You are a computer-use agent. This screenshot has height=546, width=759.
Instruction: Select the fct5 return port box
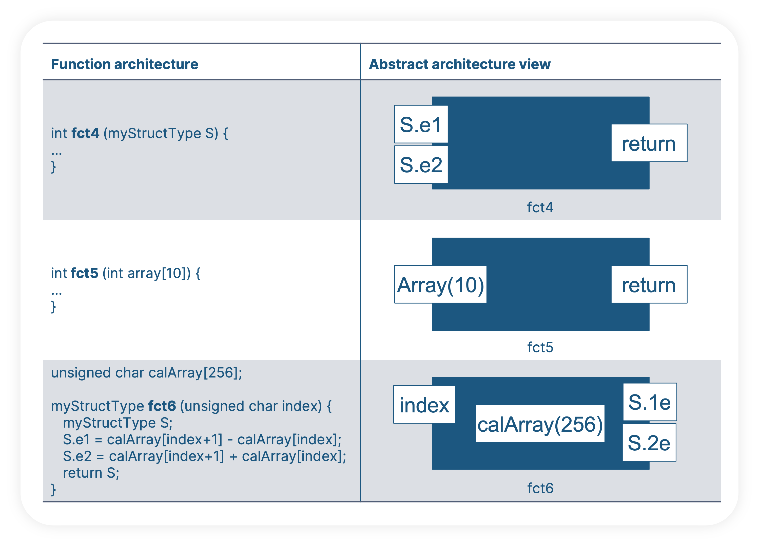click(x=649, y=285)
